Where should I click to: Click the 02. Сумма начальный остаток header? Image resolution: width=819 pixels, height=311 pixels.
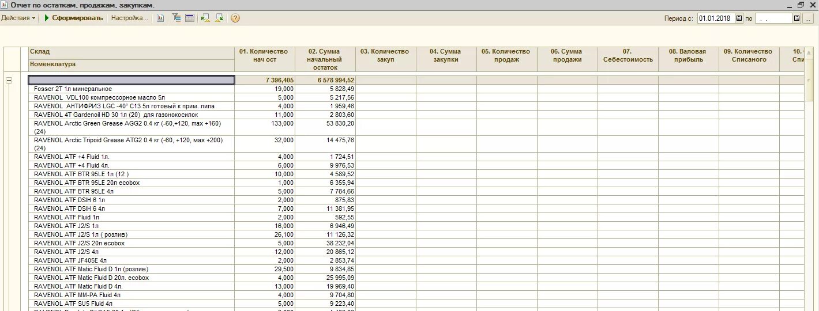(325, 59)
